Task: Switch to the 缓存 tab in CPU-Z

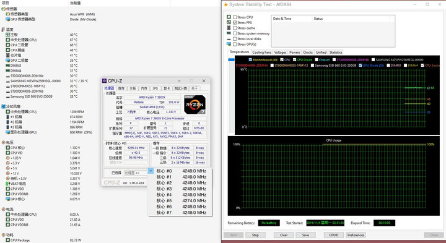Action: coord(121,88)
